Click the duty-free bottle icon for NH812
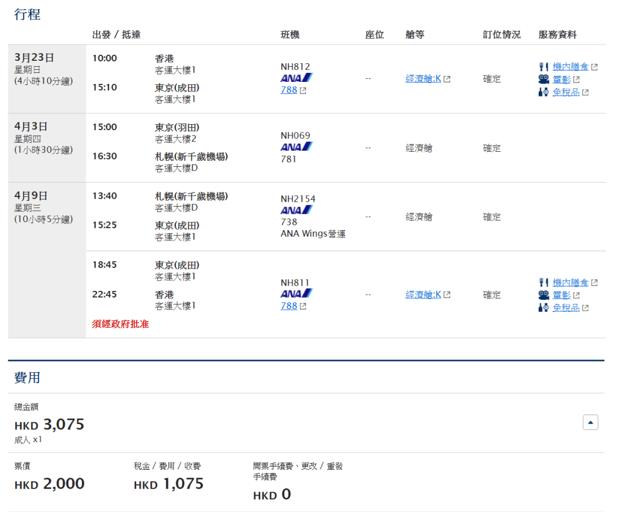The image size is (617, 512). click(543, 92)
